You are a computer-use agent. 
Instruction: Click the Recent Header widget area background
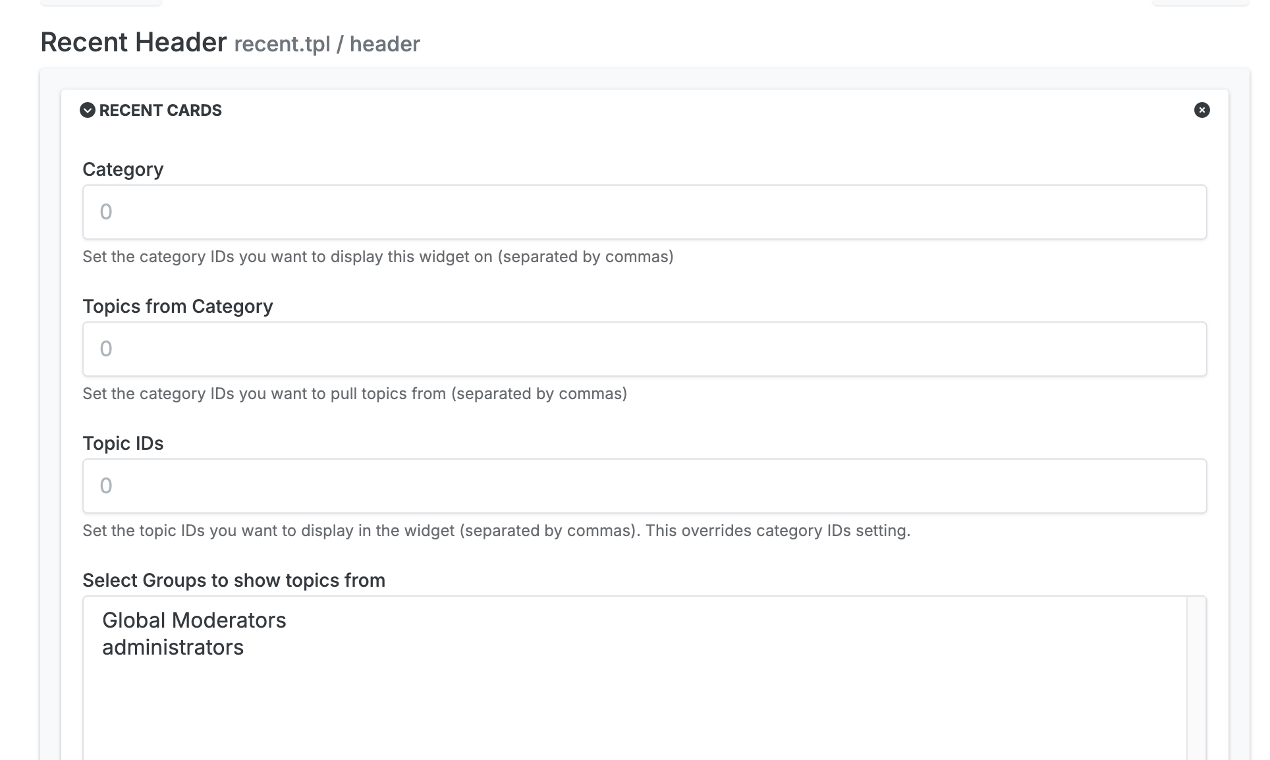point(50,395)
